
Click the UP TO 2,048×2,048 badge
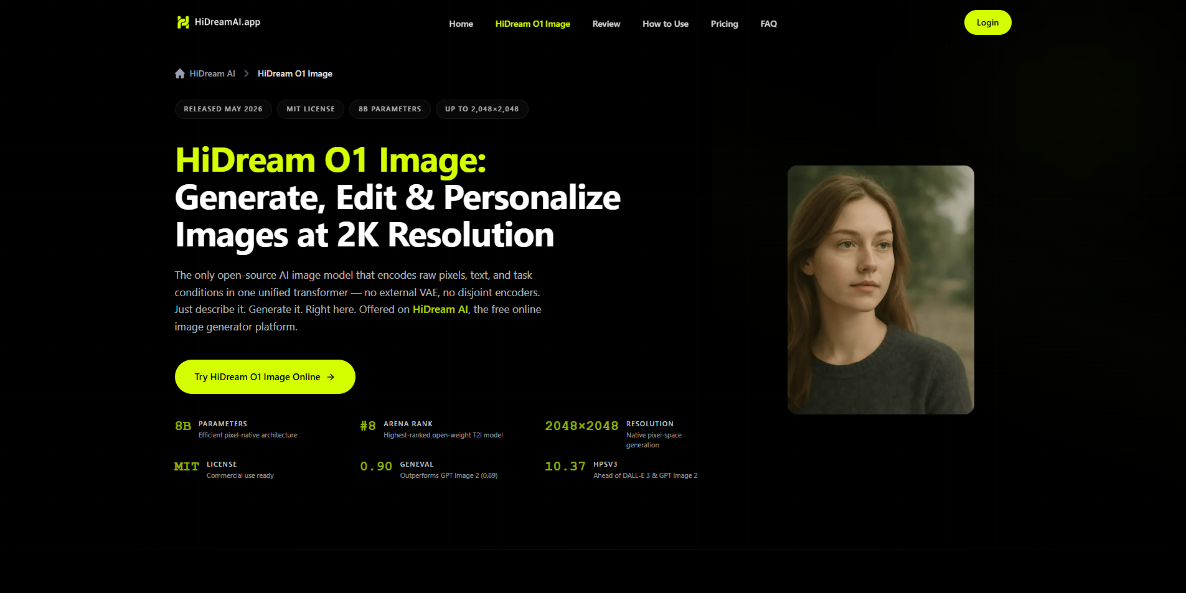point(482,109)
